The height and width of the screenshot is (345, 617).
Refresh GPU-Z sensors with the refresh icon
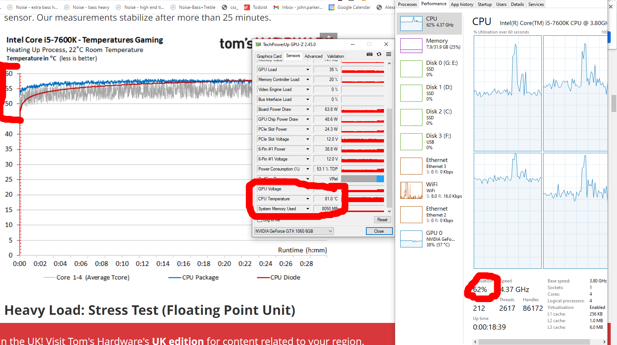pos(379,54)
